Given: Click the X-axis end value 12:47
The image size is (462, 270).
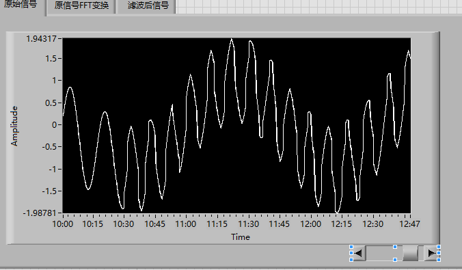Looking at the screenshot, I should (409, 224).
